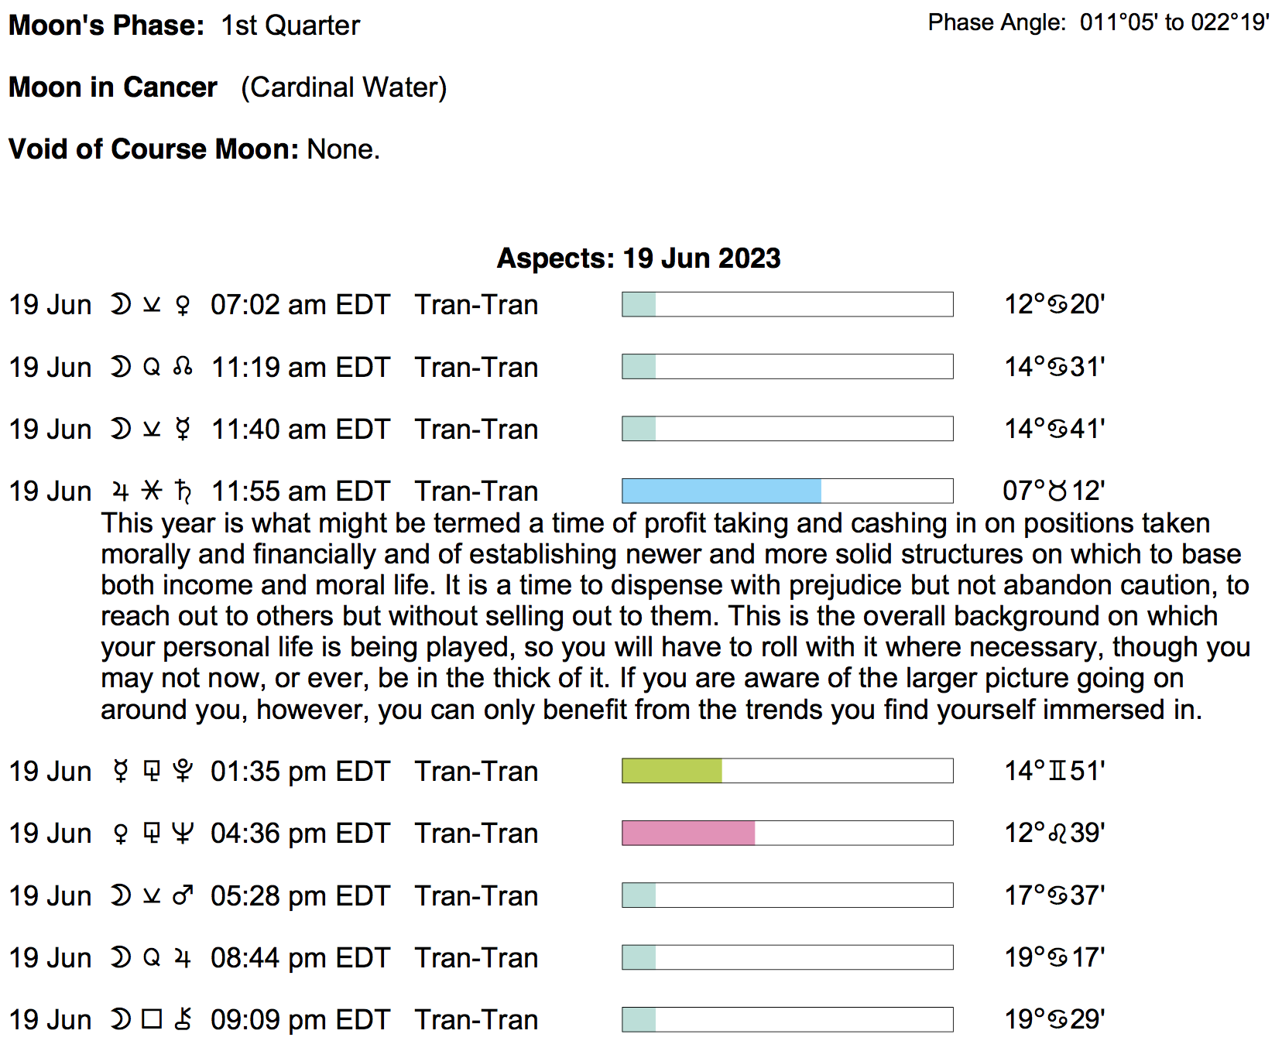The width and height of the screenshot is (1282, 1051).
Task: Click the Venus glyph in the 07:02 am row
Action: pyautogui.click(x=183, y=305)
